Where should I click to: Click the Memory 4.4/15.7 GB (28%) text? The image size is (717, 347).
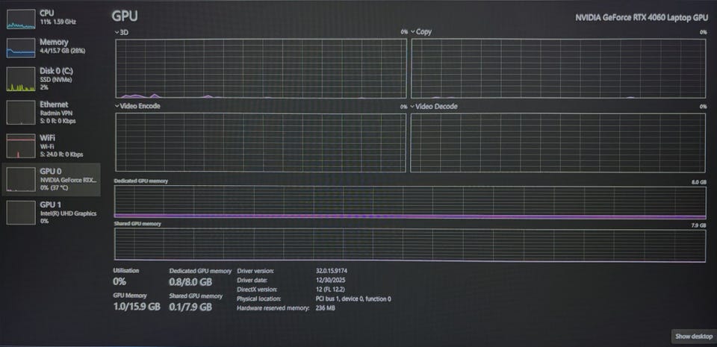coord(62,51)
